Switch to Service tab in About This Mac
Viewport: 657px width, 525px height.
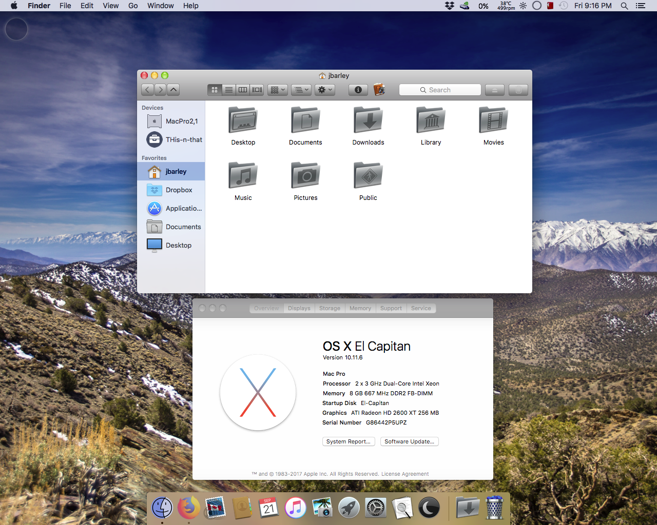pos(421,308)
